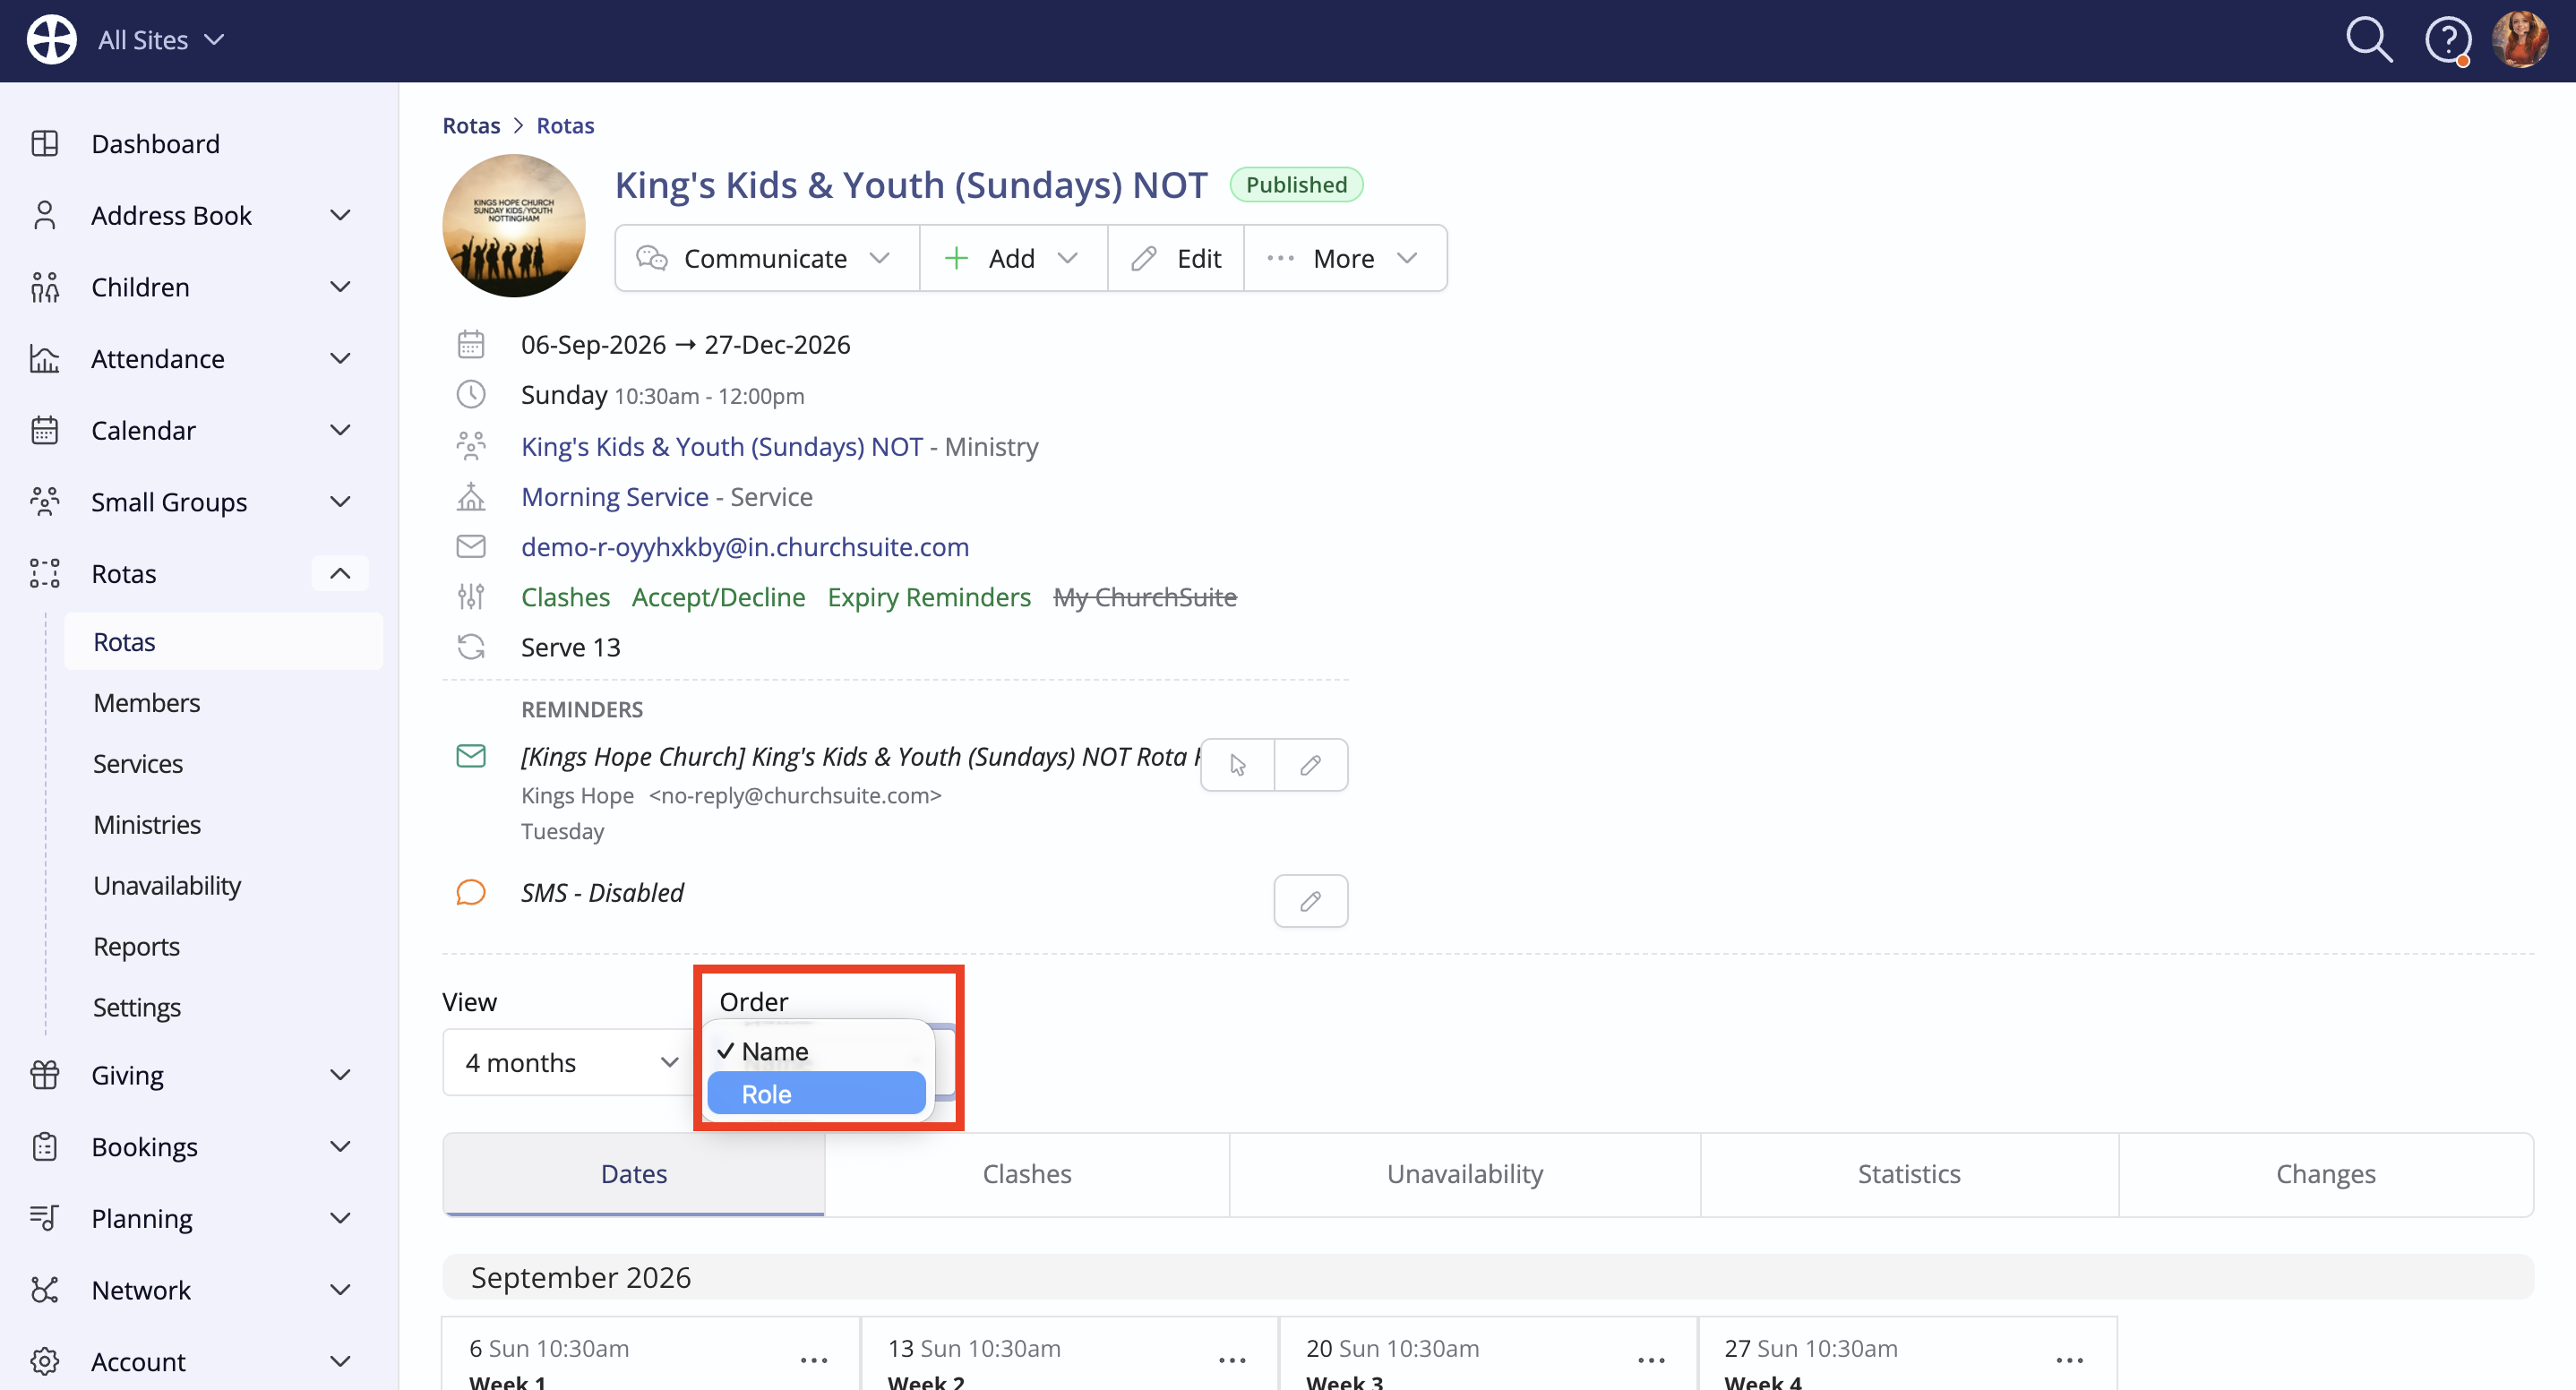This screenshot has width=2576, height=1390.
Task: Switch to the Statistics tab
Action: coord(1908,1173)
